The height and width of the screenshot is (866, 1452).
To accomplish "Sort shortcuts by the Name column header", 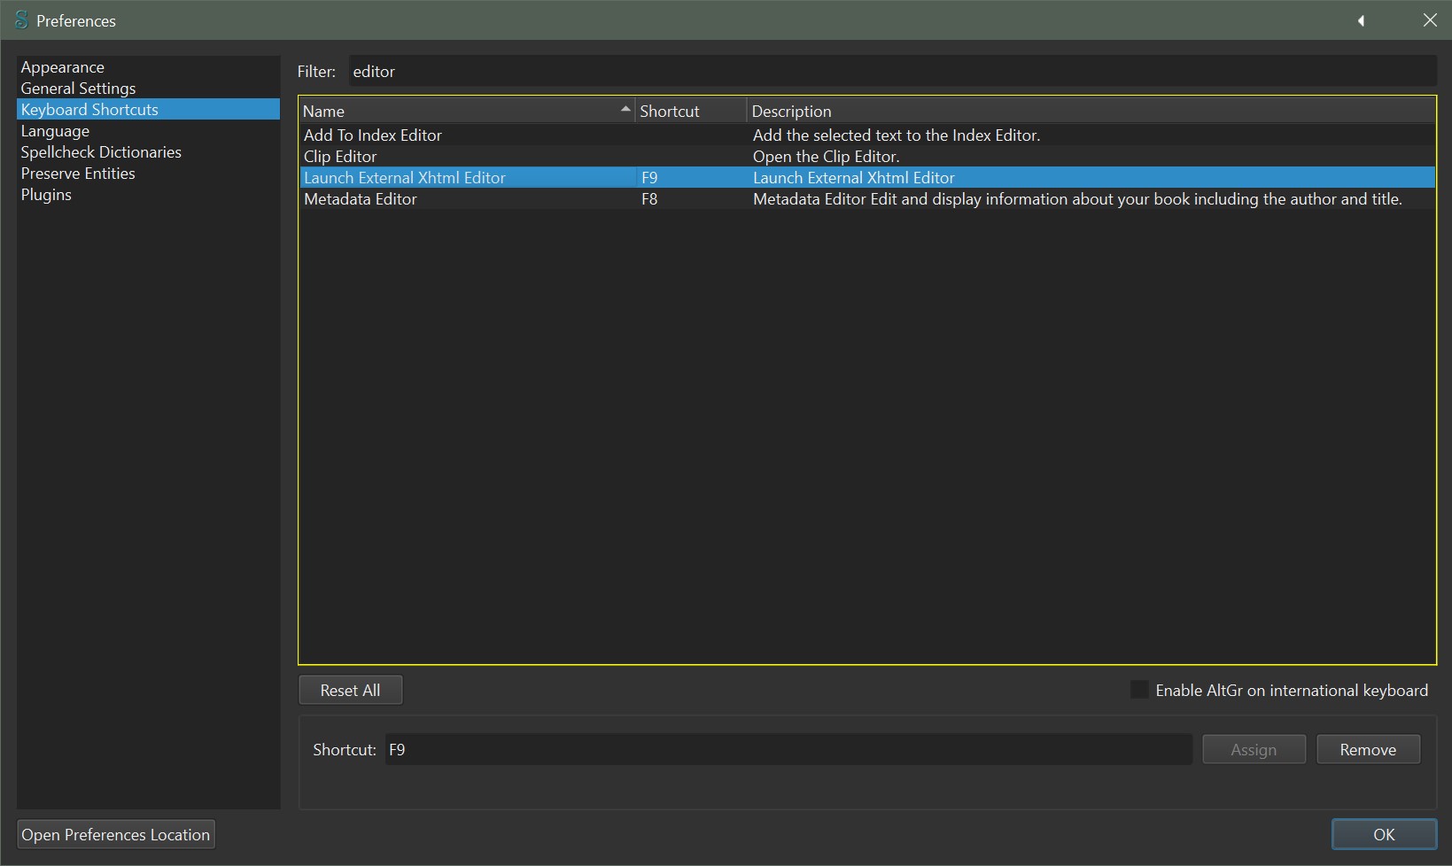I will coord(465,111).
